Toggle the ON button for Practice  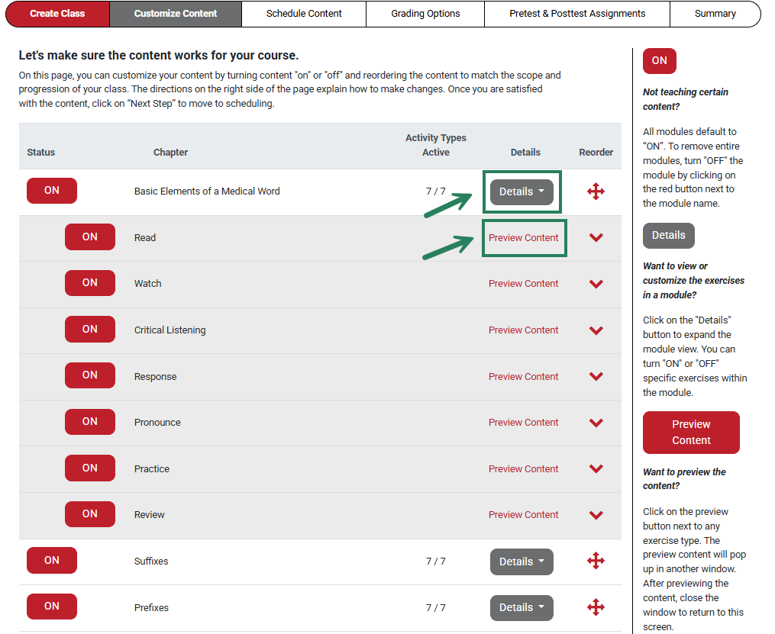coord(89,468)
